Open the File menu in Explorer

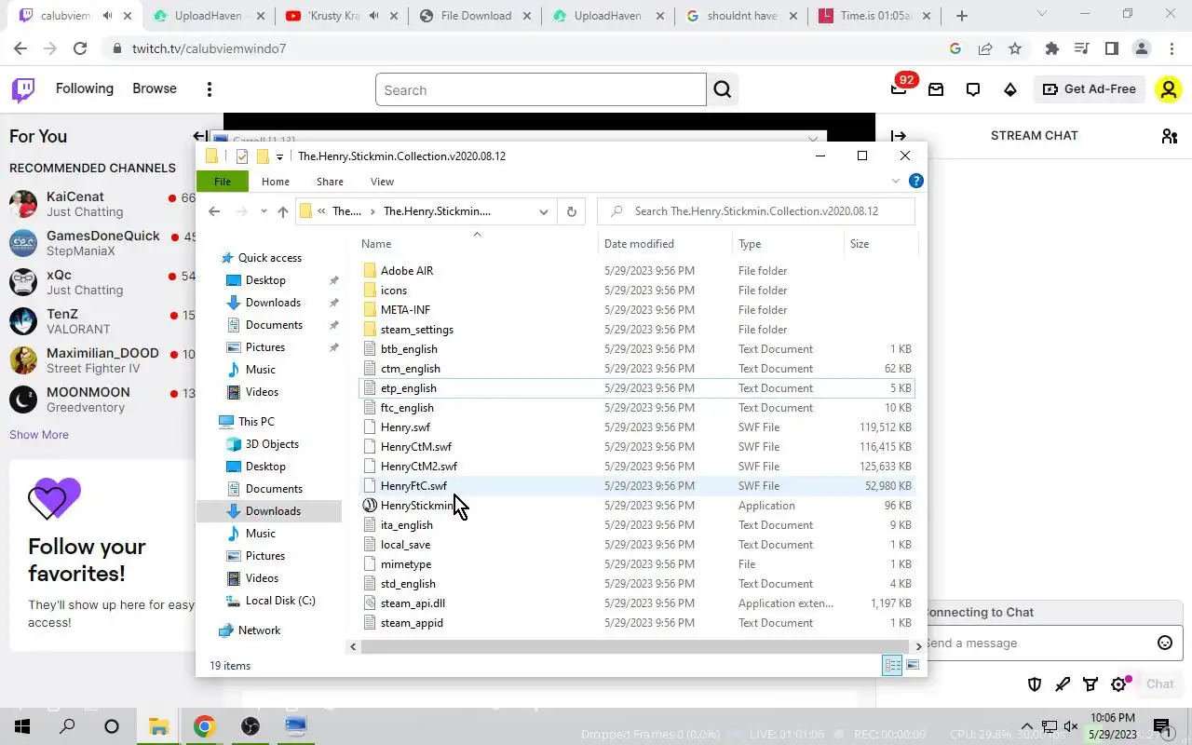(x=223, y=182)
